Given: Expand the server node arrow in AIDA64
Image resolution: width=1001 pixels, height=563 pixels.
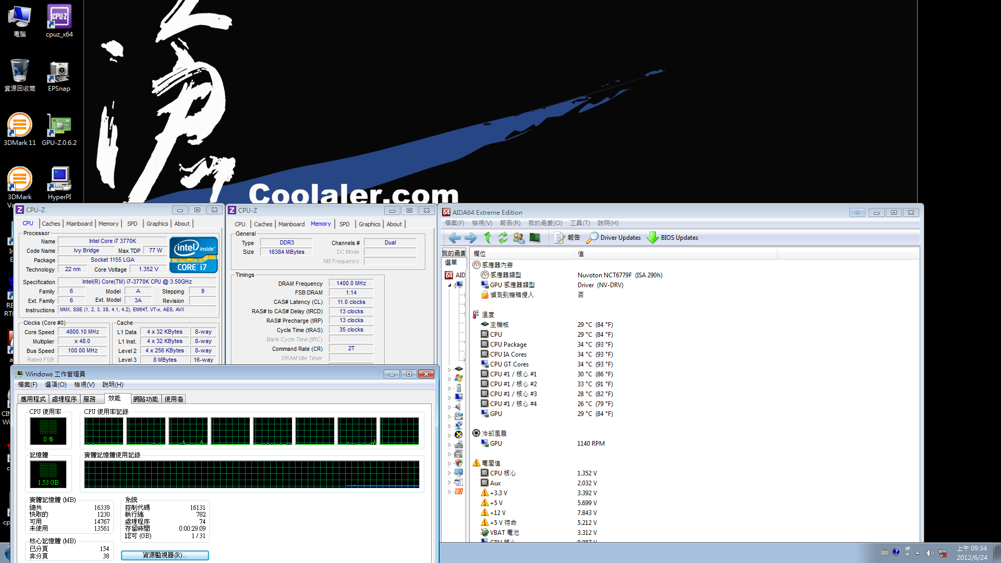Looking at the screenshot, I should click(450, 388).
